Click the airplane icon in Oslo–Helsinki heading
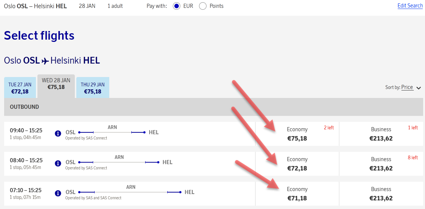Screen dimensions: 425x209 point(45,61)
